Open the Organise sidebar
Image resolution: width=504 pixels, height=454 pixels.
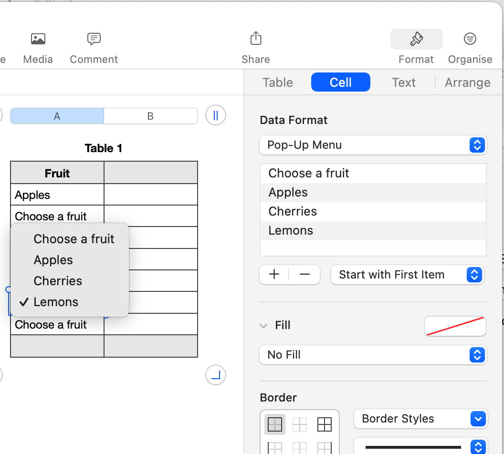[x=470, y=39]
